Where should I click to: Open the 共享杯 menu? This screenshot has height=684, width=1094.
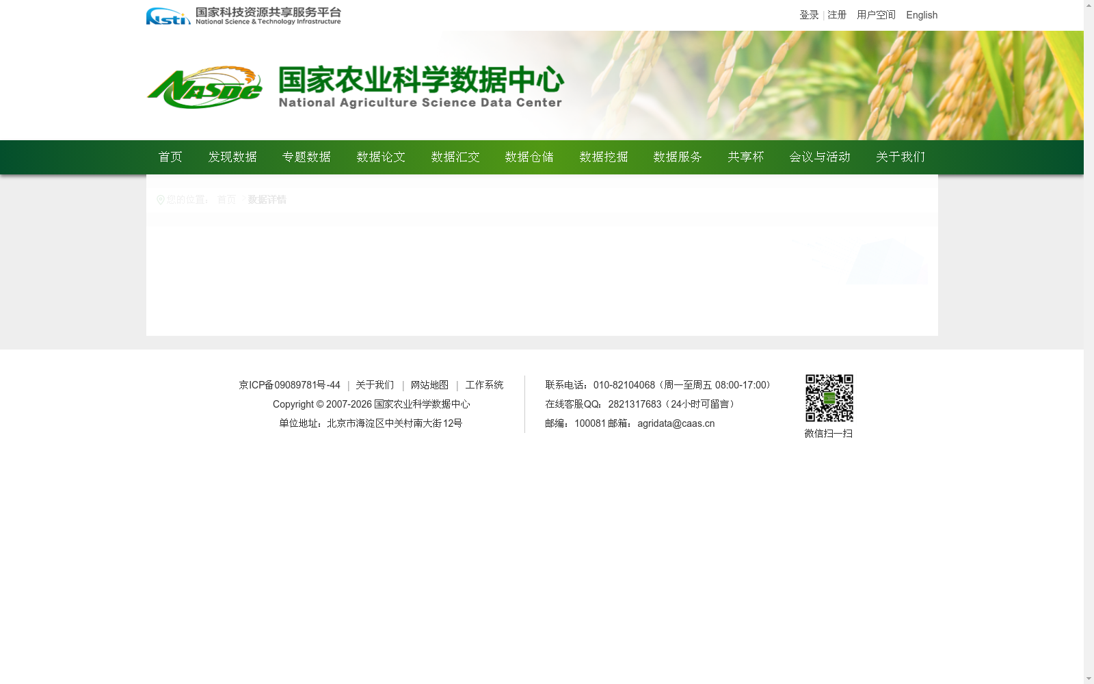pos(746,157)
